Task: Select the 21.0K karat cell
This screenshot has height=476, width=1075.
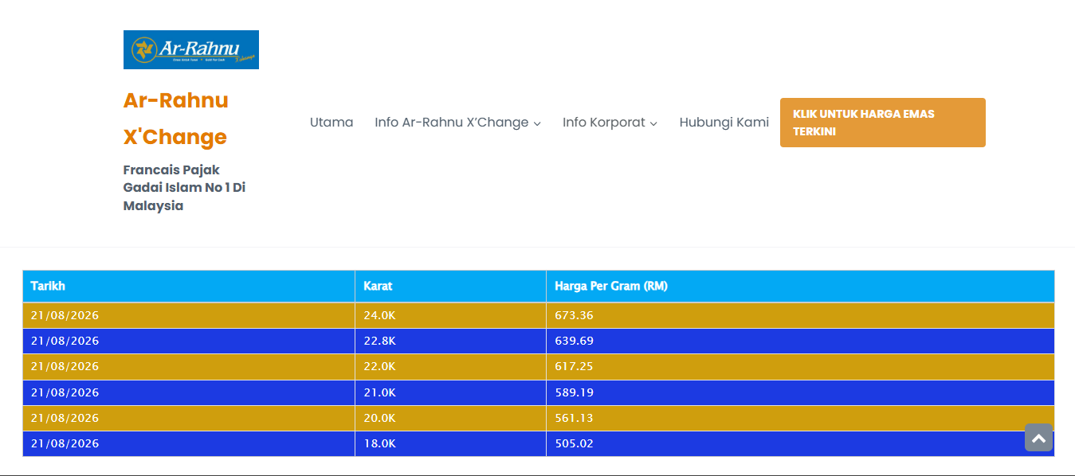Action: tap(451, 392)
